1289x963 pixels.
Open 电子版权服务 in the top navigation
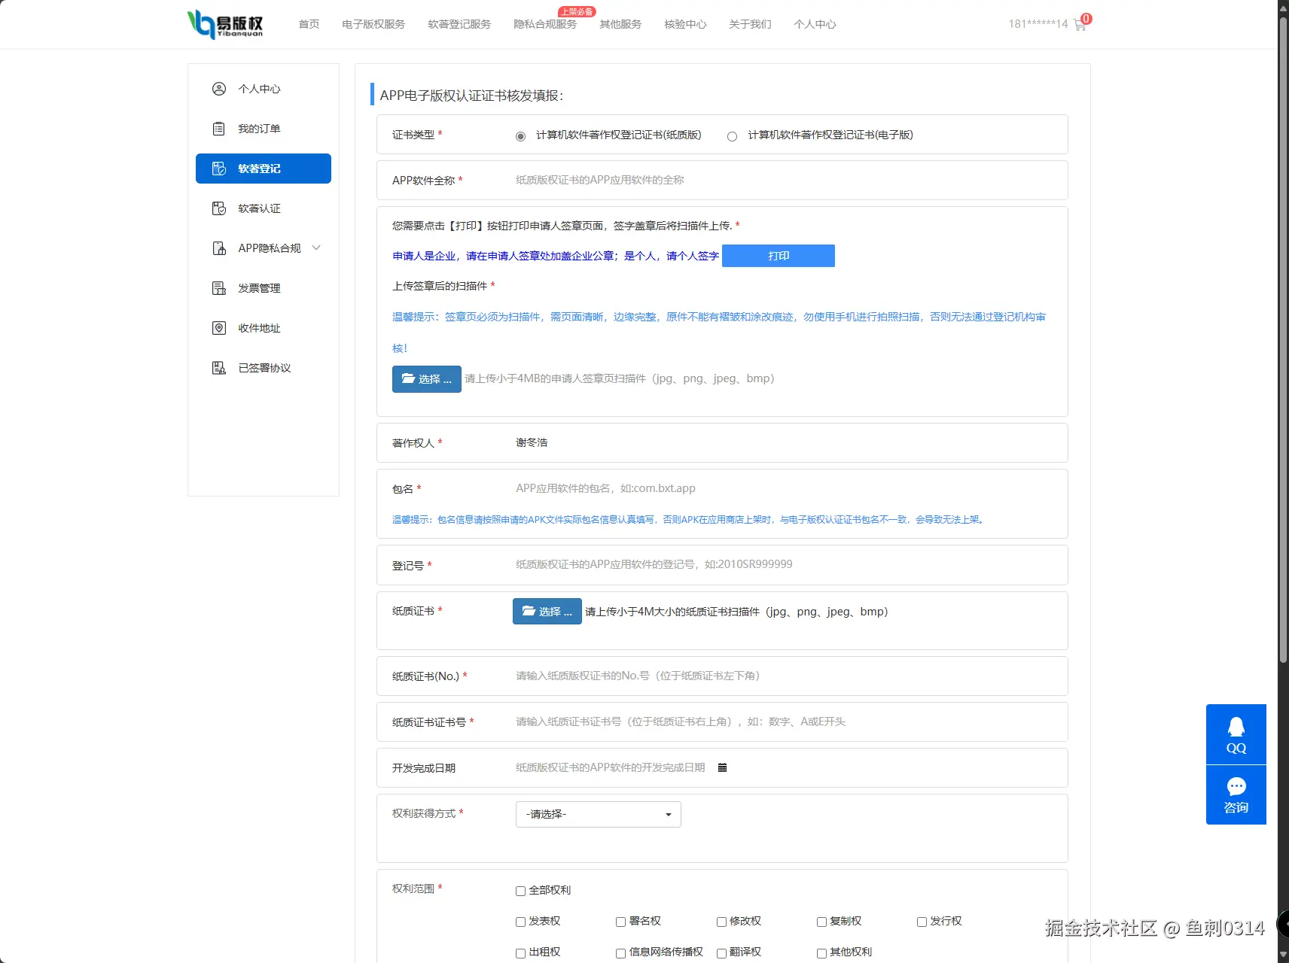pos(373,24)
